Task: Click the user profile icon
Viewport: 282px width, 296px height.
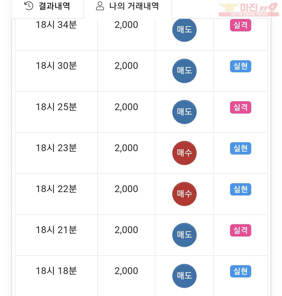Action: click(x=100, y=6)
